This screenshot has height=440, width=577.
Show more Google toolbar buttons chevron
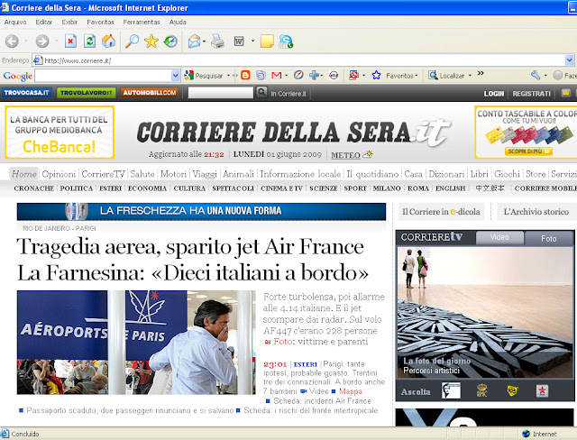481,73
